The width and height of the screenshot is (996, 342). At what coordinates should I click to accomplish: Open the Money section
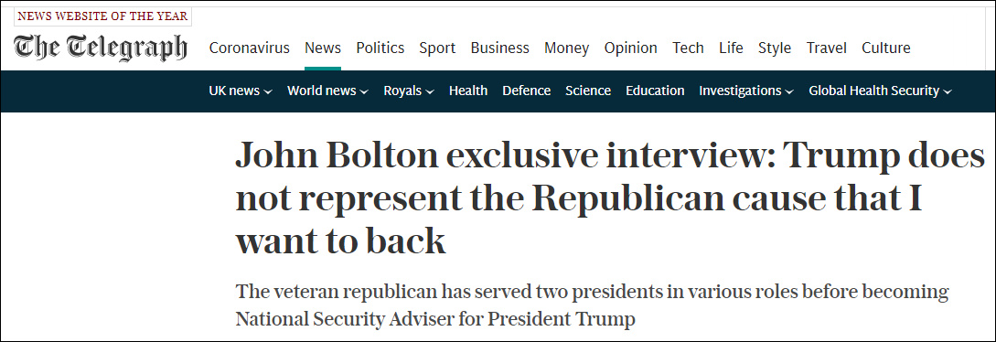(567, 48)
